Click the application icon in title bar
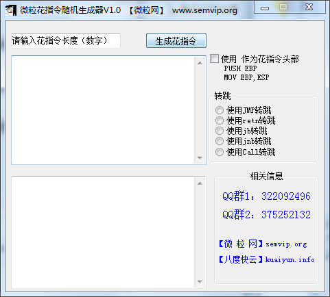This screenshot has width=330, height=297. tap(11, 10)
